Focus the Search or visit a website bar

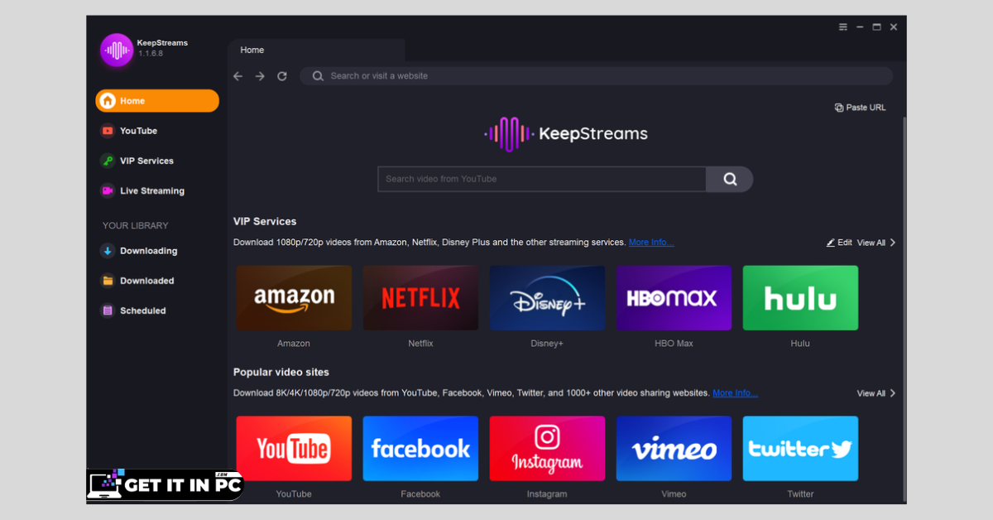coord(597,76)
